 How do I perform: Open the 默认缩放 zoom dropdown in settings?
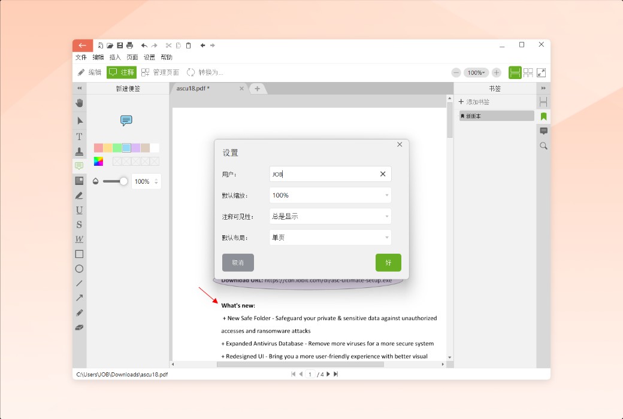coord(329,195)
